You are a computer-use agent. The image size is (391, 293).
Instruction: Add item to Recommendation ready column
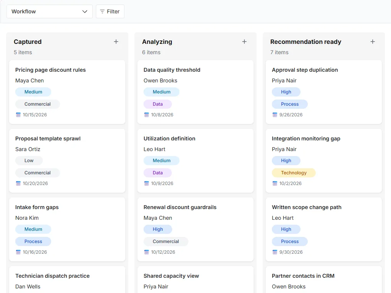tap(373, 42)
